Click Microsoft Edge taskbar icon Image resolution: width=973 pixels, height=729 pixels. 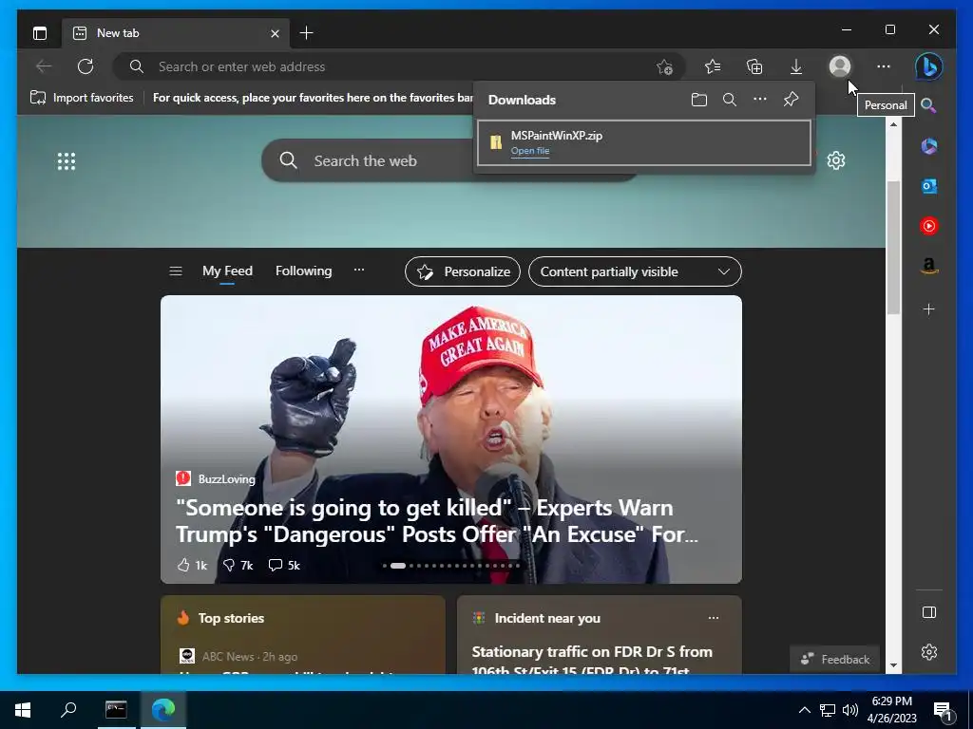coord(163,710)
